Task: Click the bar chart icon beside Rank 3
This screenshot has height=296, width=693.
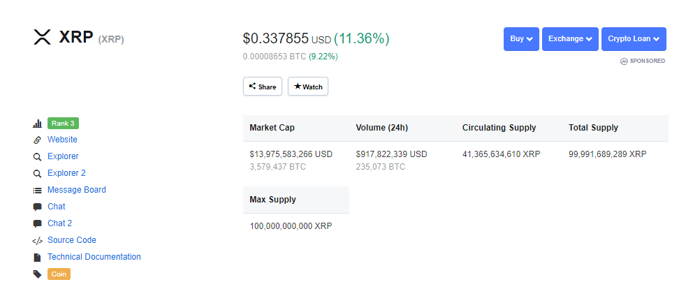Action: pyautogui.click(x=37, y=124)
